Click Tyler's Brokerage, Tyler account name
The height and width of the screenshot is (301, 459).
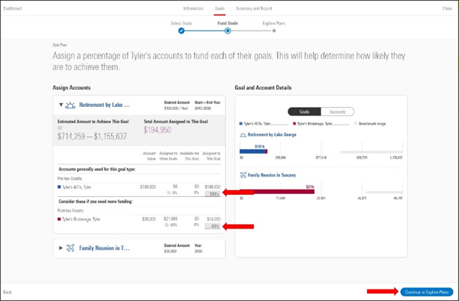pyautogui.click(x=81, y=219)
